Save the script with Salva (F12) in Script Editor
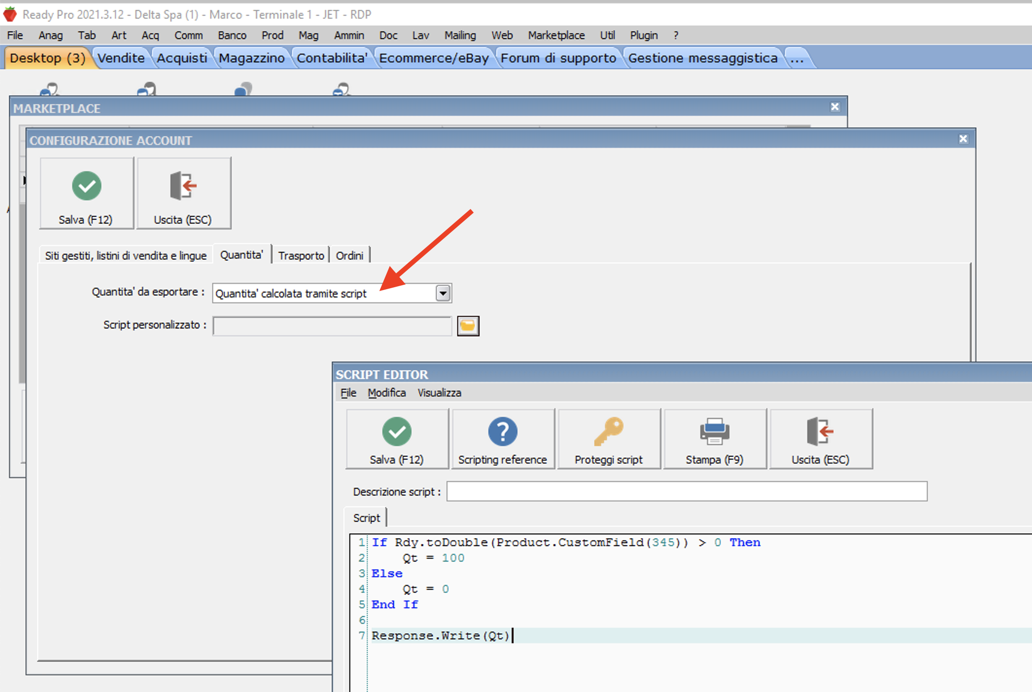This screenshot has width=1032, height=692. pyautogui.click(x=397, y=439)
